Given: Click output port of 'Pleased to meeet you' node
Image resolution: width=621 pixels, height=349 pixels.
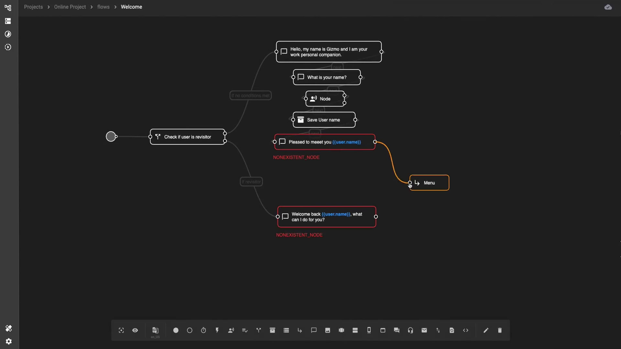Looking at the screenshot, I should coord(375,142).
